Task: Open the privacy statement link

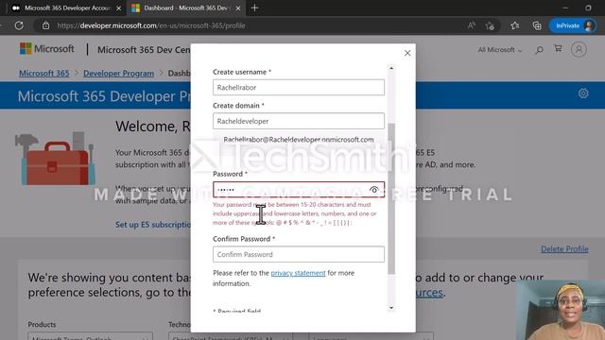Action: click(x=298, y=273)
